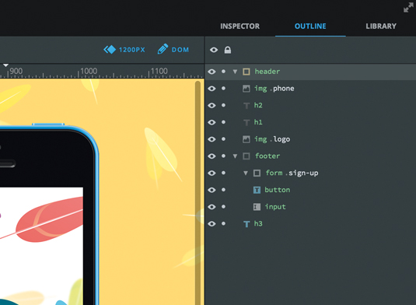Image resolution: width=416 pixels, height=305 pixels.
Task: Select the h3 label in outline
Action: tap(258, 223)
